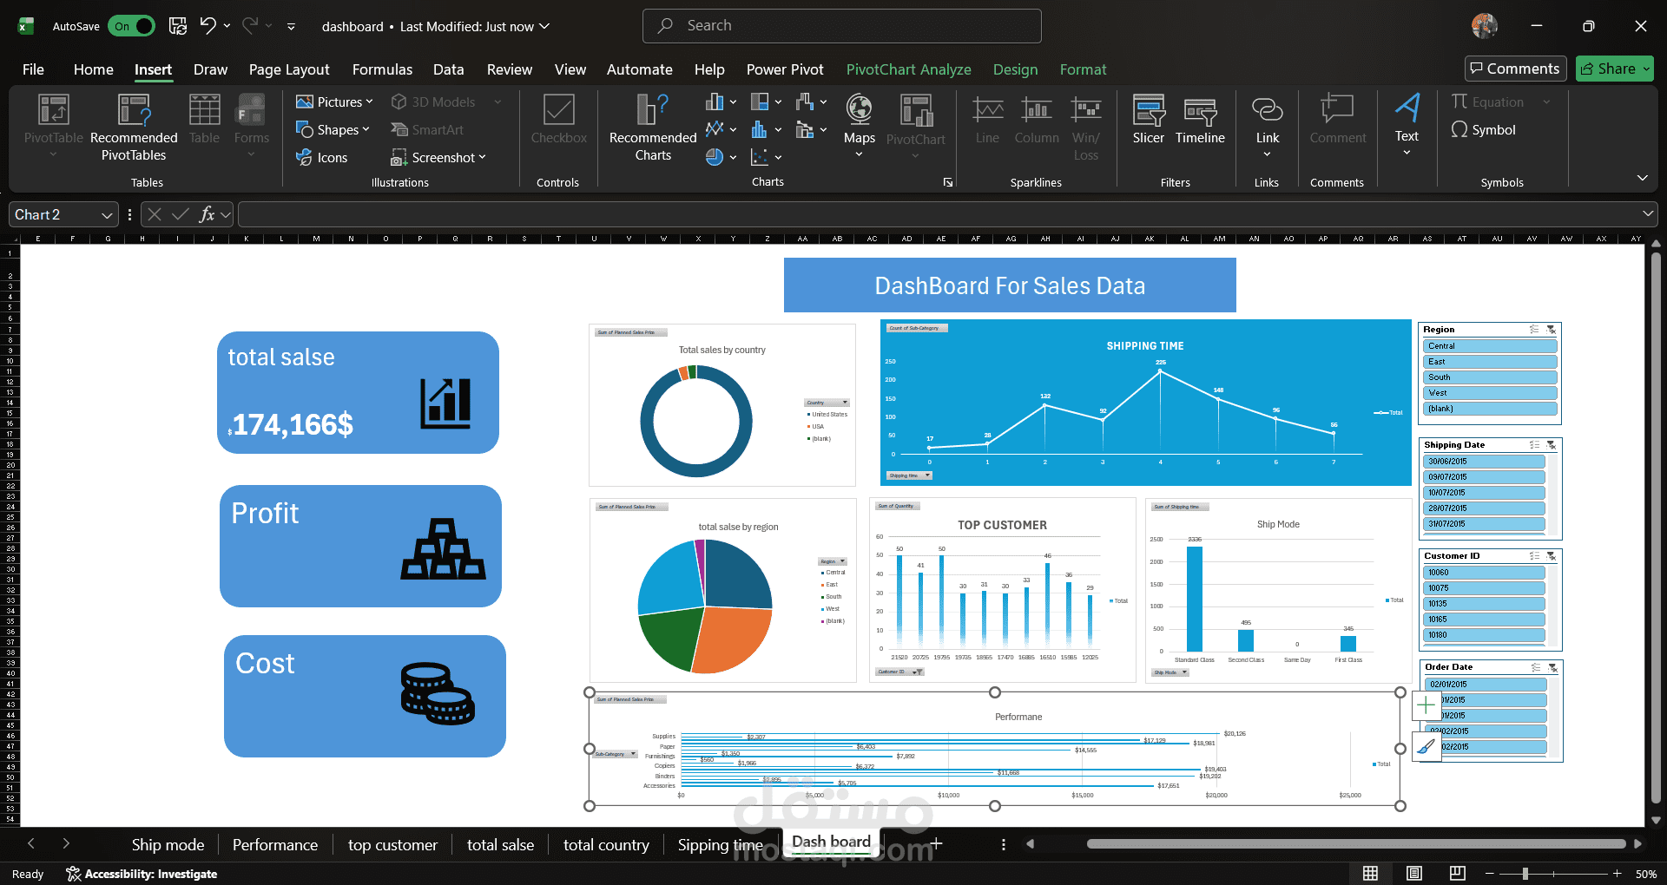Click in the Search box
1667x885 pixels.
point(841,26)
